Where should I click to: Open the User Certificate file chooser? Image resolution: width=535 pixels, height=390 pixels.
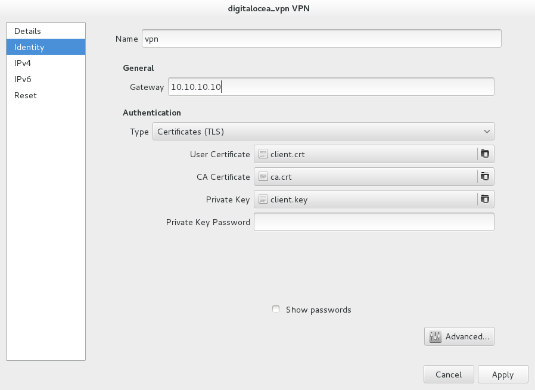coord(365,154)
